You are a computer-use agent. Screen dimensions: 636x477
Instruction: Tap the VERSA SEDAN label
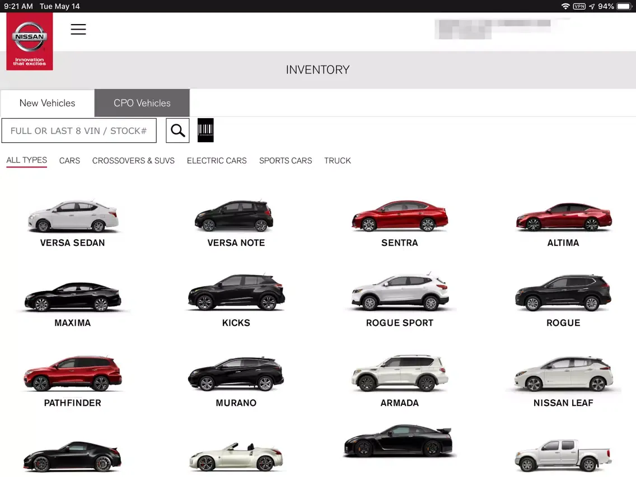tap(73, 242)
